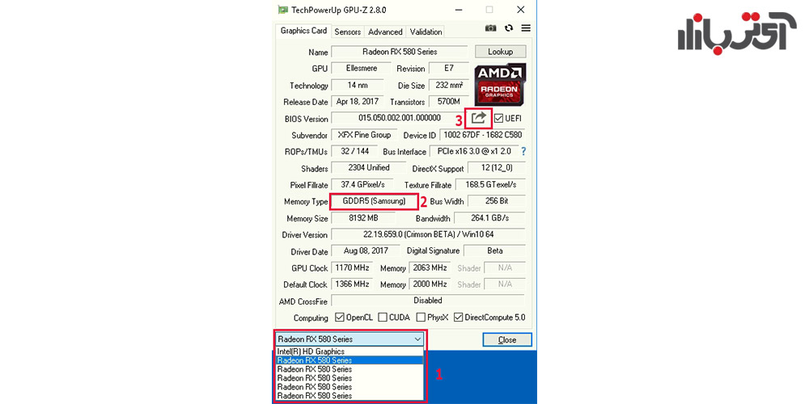Click the Default Clock value 1366 MHz
The height and width of the screenshot is (404, 809).
[x=353, y=284]
